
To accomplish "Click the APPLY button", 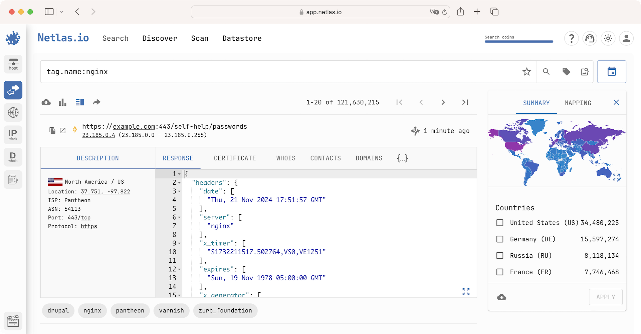I will (606, 297).
